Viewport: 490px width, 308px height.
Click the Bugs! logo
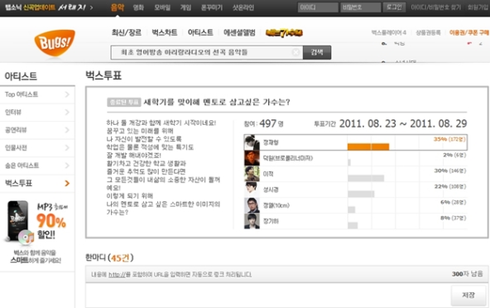coord(55,43)
